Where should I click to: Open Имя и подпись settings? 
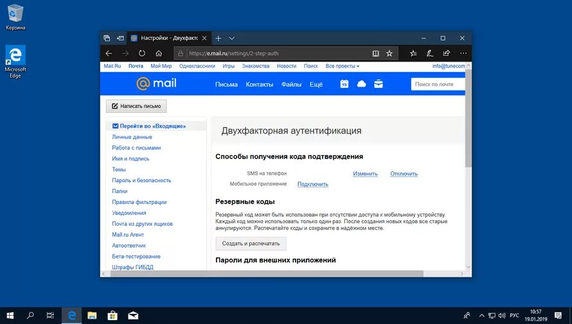point(130,158)
